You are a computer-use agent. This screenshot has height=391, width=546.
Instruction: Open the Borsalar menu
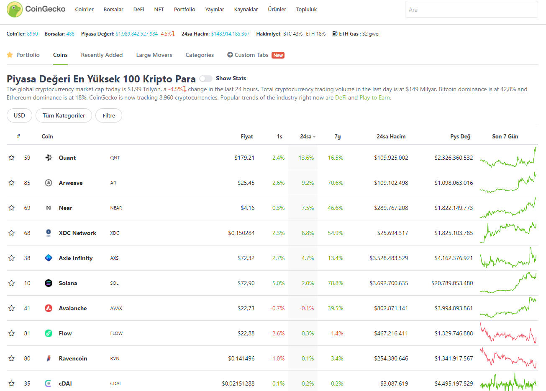click(113, 9)
